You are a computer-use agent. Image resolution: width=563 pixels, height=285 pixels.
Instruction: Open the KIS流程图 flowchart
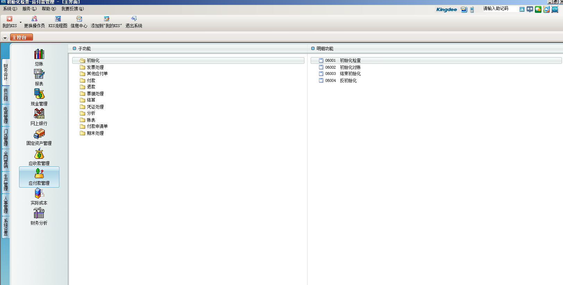click(x=58, y=22)
